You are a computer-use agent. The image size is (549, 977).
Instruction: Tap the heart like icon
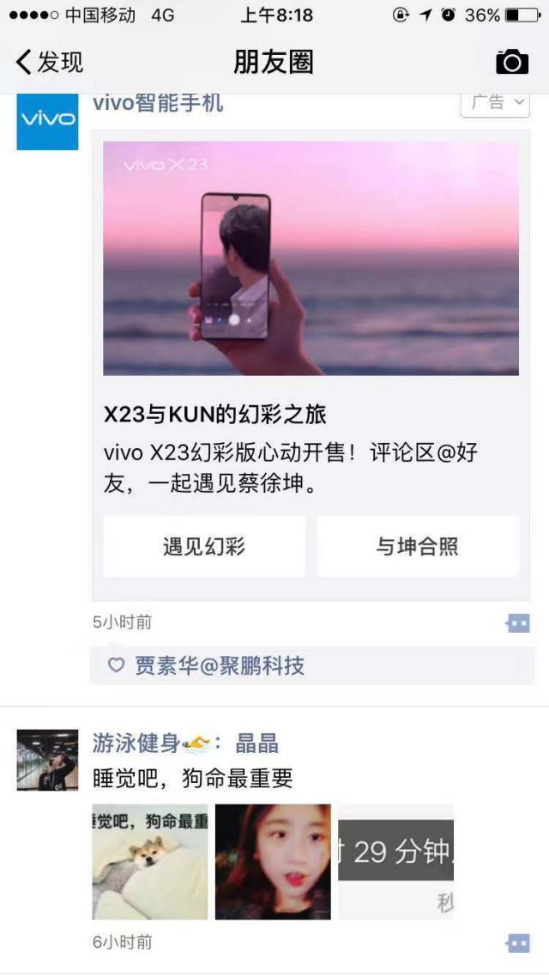[x=117, y=665]
